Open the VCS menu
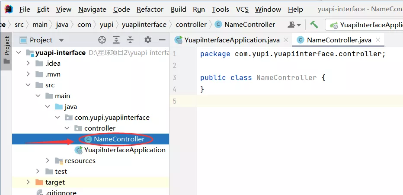The height and width of the screenshot is (195, 403). coord(242,10)
